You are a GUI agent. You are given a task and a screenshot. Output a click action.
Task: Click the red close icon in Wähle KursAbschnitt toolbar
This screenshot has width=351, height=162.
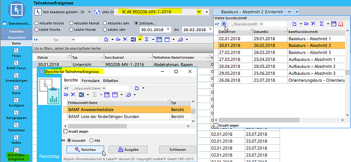point(341,24)
